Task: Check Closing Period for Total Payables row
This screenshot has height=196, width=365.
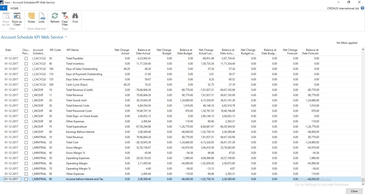Action: 26,58
